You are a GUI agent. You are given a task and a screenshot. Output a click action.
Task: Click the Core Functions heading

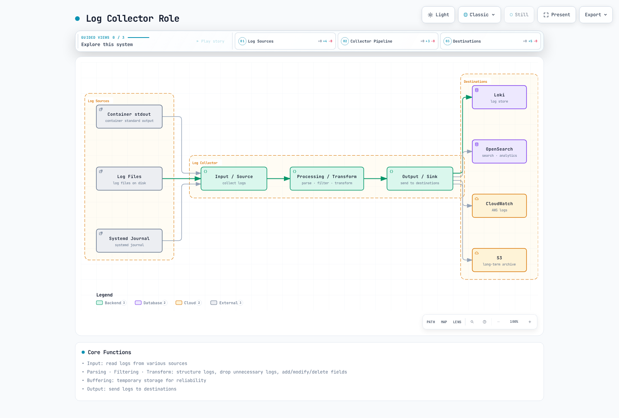point(109,352)
